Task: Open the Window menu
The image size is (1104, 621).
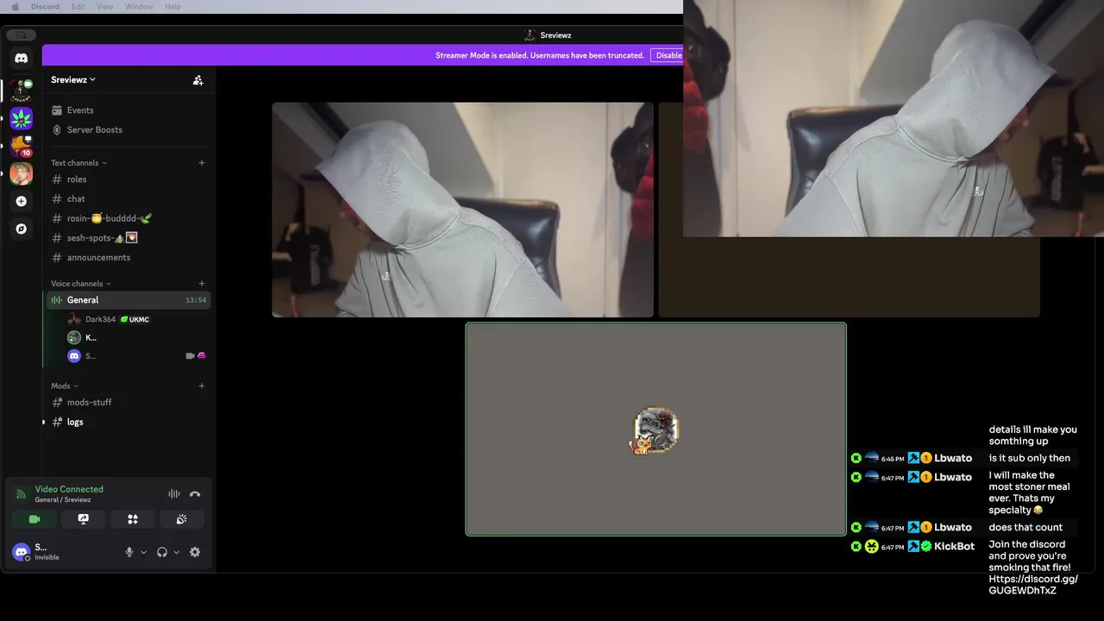Action: [x=139, y=6]
